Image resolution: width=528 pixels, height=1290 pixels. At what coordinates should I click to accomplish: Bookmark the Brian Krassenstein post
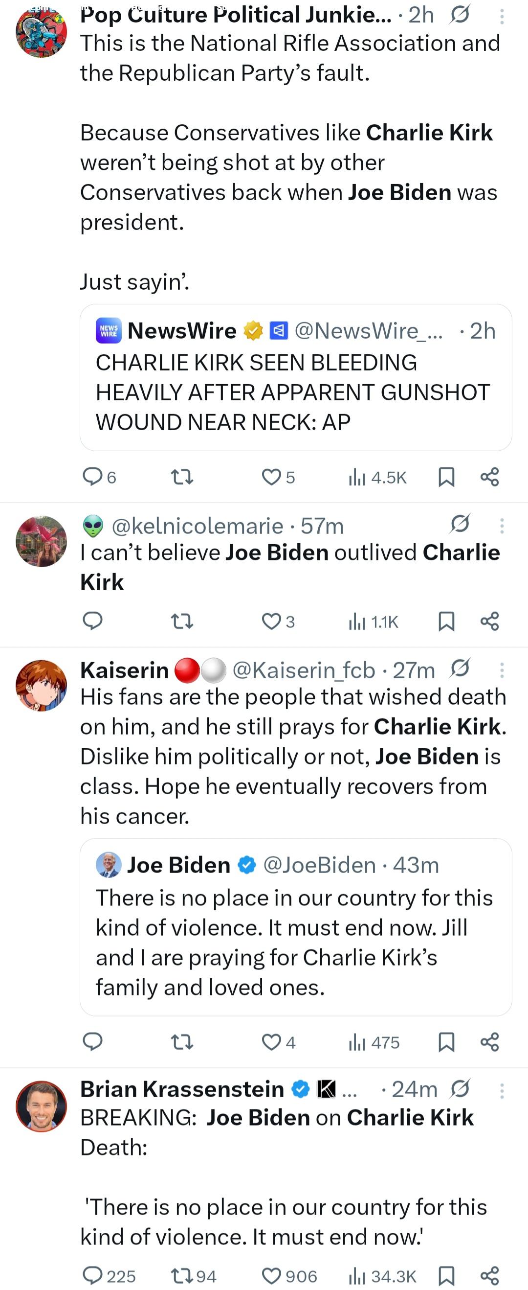[x=446, y=1275]
